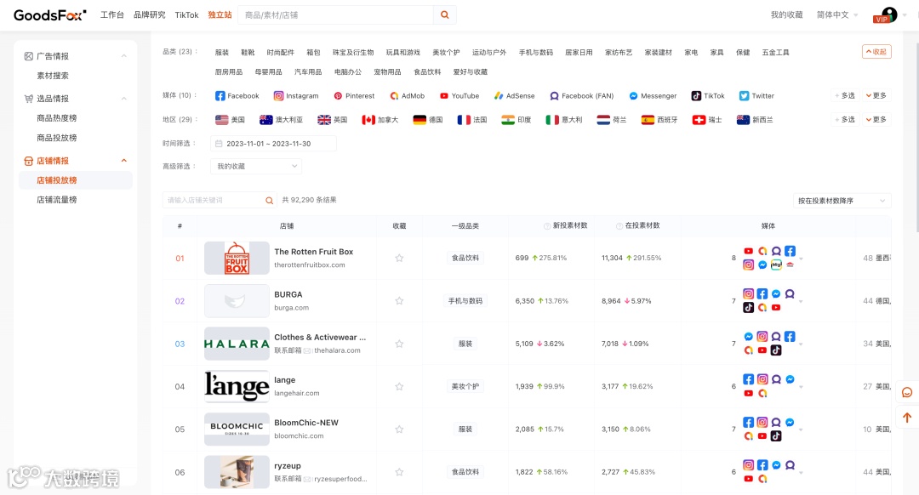The image size is (919, 495).
Task: Favorite the lange store star
Action: 399,387
